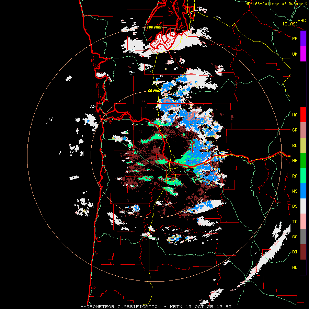Select the yellow BD legend swatch
309x309 pixels.
pyautogui.click(x=303, y=145)
